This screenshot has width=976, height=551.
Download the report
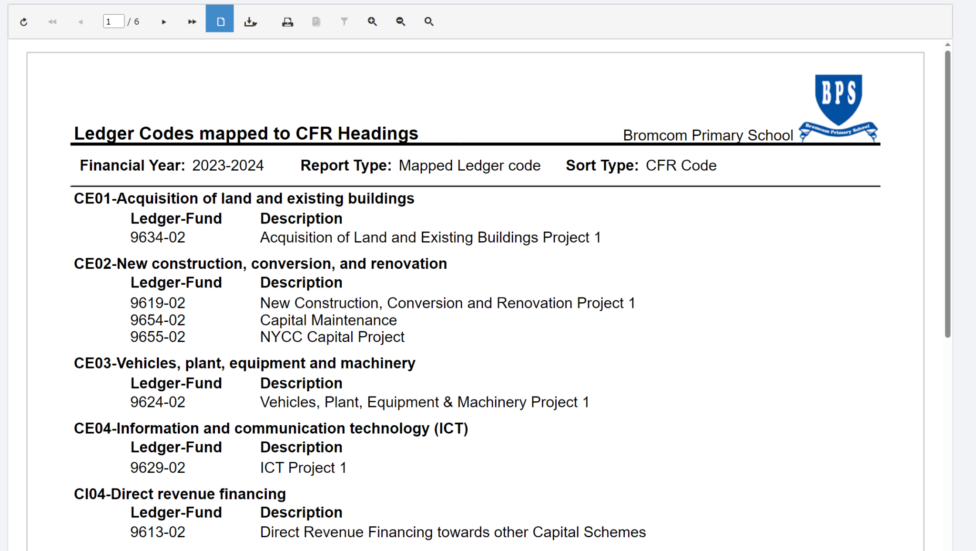[249, 21]
